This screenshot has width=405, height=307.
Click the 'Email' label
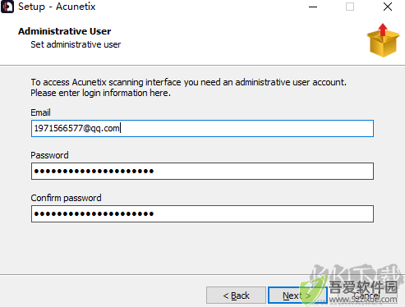tap(40, 112)
